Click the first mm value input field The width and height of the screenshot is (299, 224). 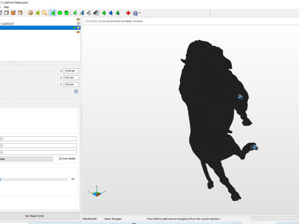click(71, 71)
